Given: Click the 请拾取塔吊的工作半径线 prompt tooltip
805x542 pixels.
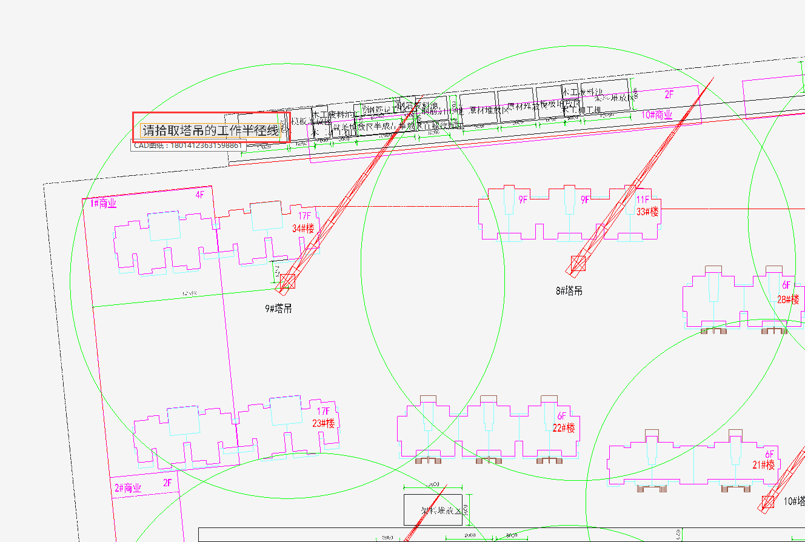Looking at the screenshot, I should [x=211, y=130].
